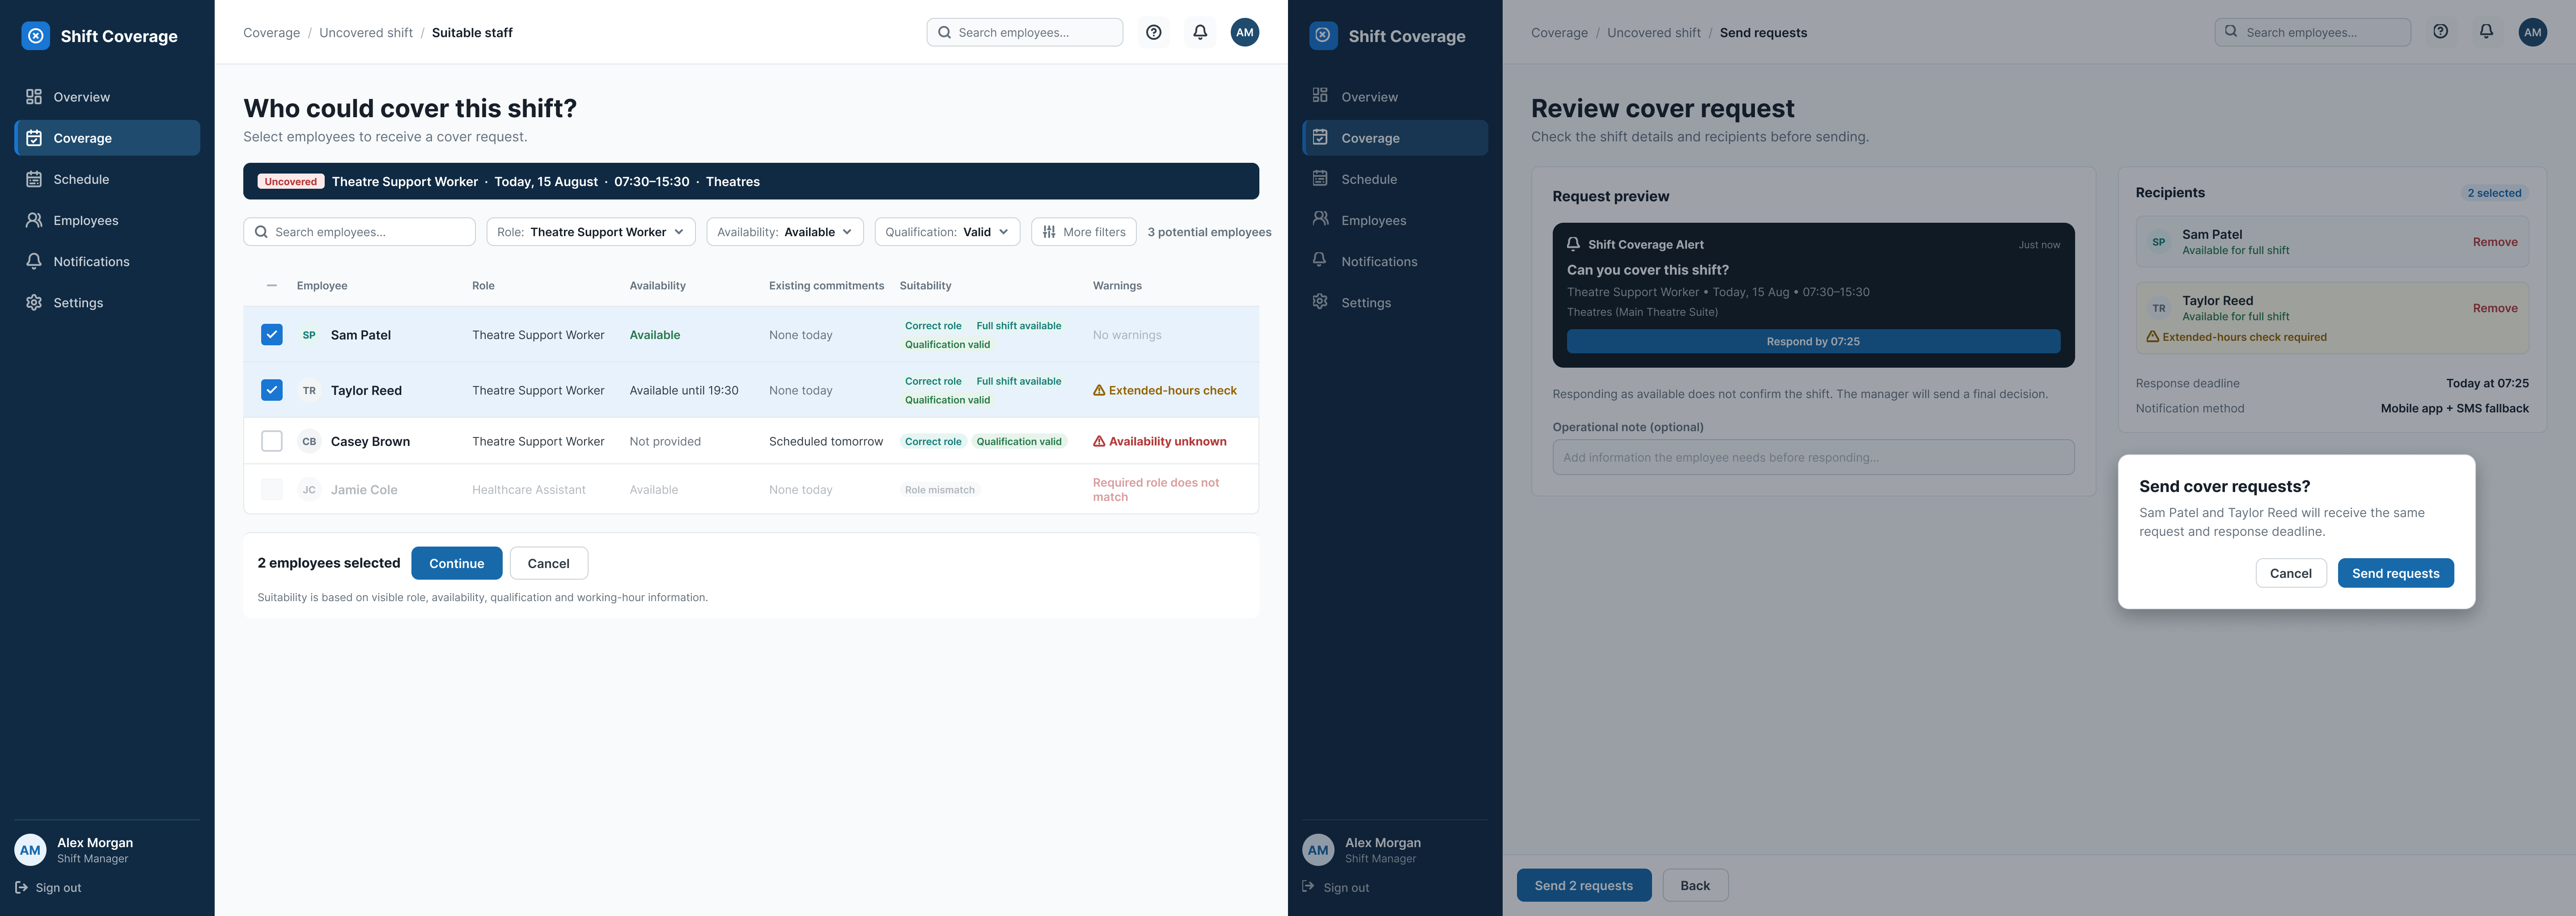Click Continue button
2576x916 pixels.
pos(457,563)
